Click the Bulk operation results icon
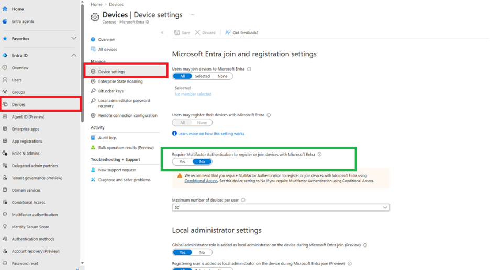 click(x=93, y=147)
